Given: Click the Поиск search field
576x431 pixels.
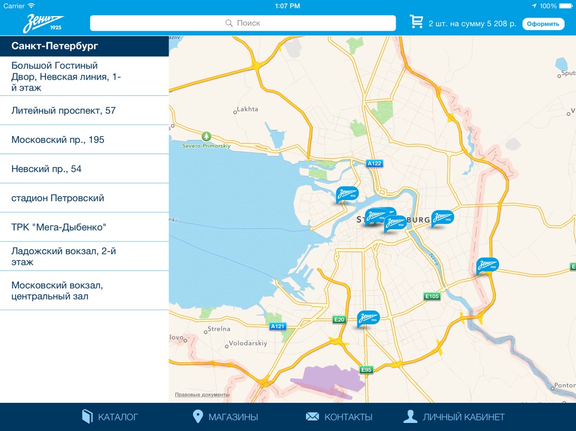Looking at the screenshot, I should (x=243, y=23).
